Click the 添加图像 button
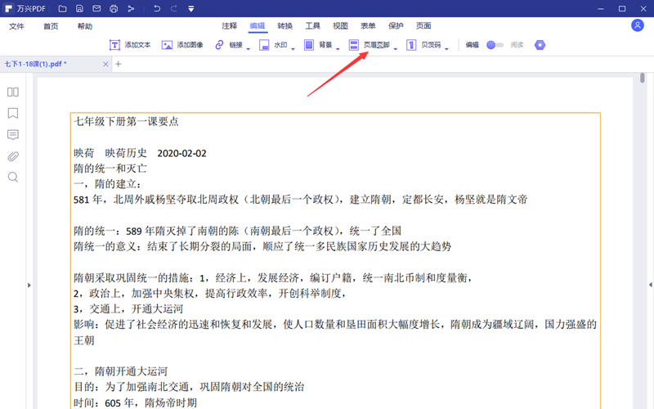Viewport: 654px width, 409px height. (182, 45)
